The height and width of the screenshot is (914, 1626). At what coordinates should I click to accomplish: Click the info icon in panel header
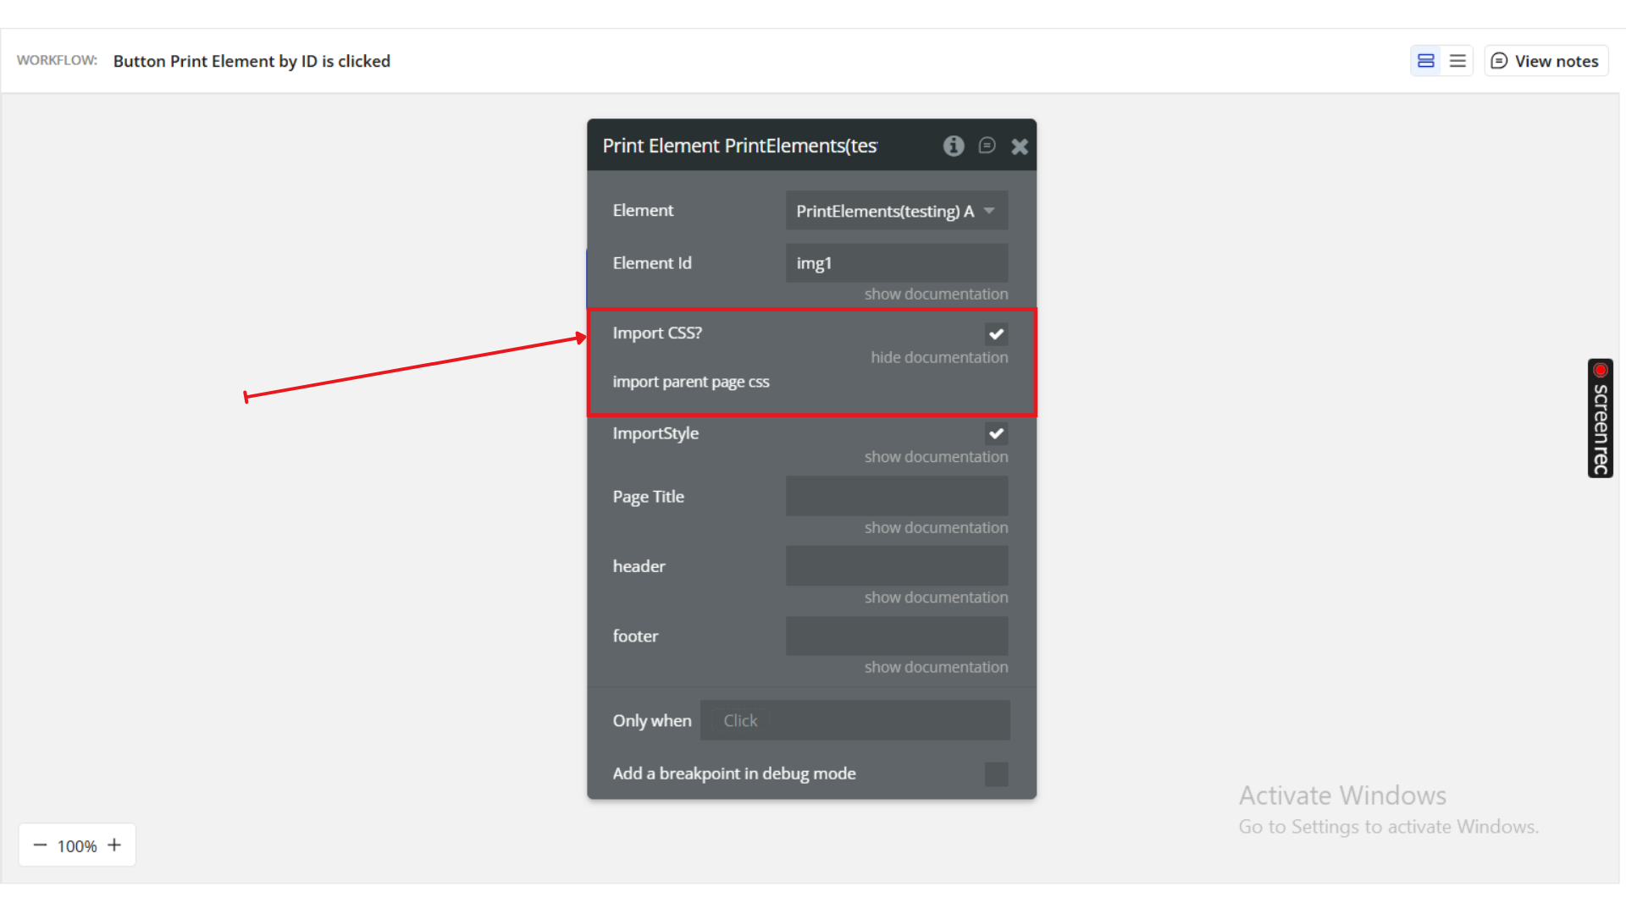pyautogui.click(x=954, y=146)
